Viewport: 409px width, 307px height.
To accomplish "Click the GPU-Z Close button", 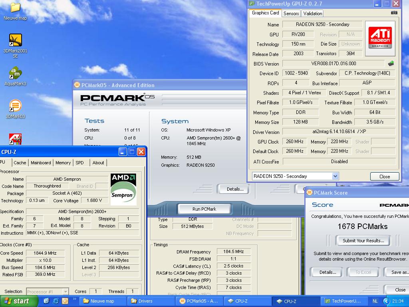I will [385, 176].
